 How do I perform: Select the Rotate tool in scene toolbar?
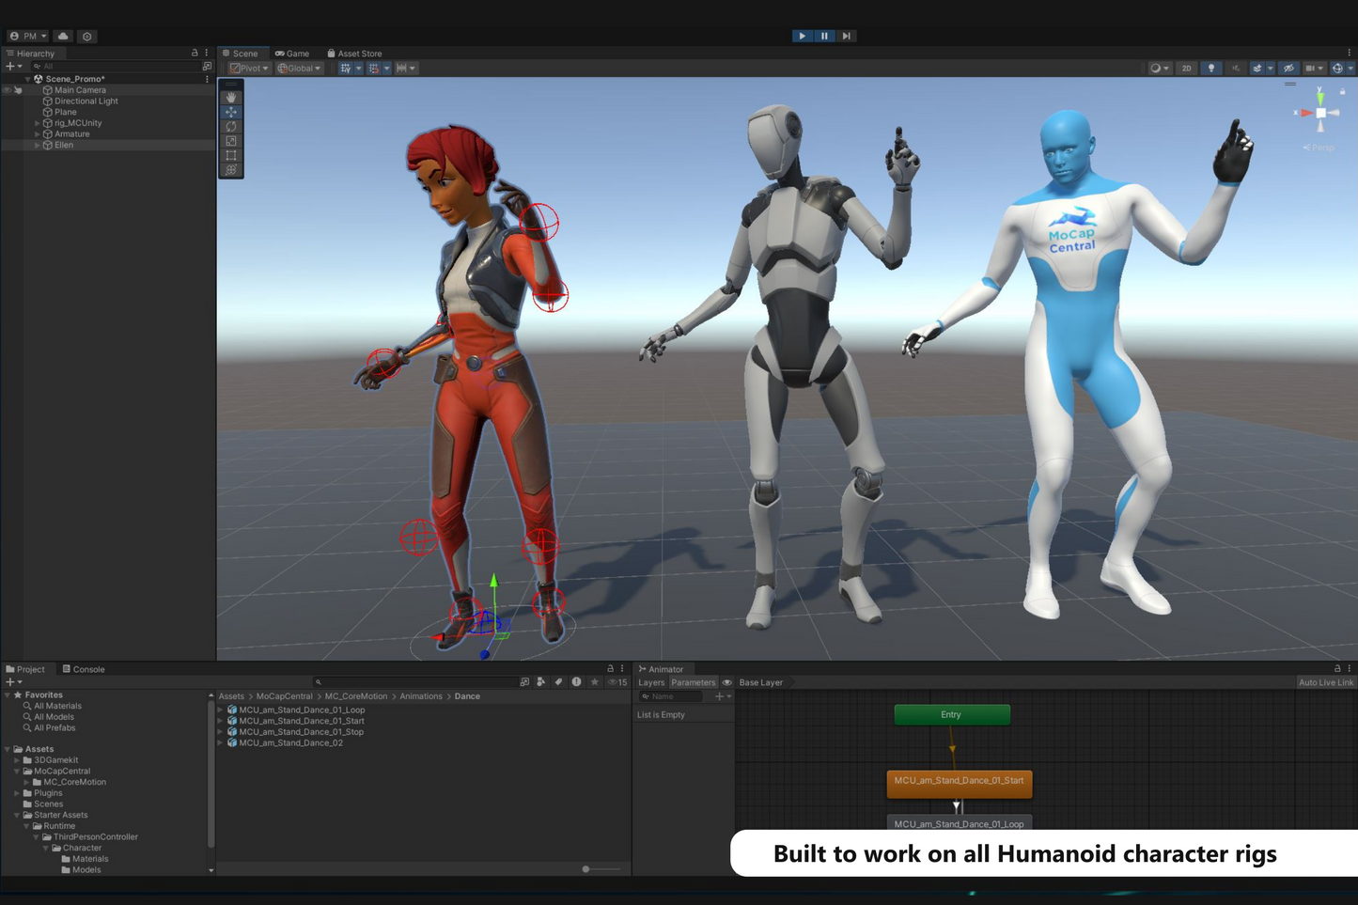[x=230, y=127]
